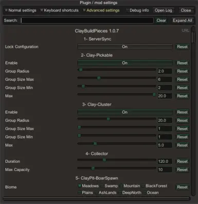Reset Clay-Cluster Group Radius
Screen dimensions: 198x204
tap(182, 121)
